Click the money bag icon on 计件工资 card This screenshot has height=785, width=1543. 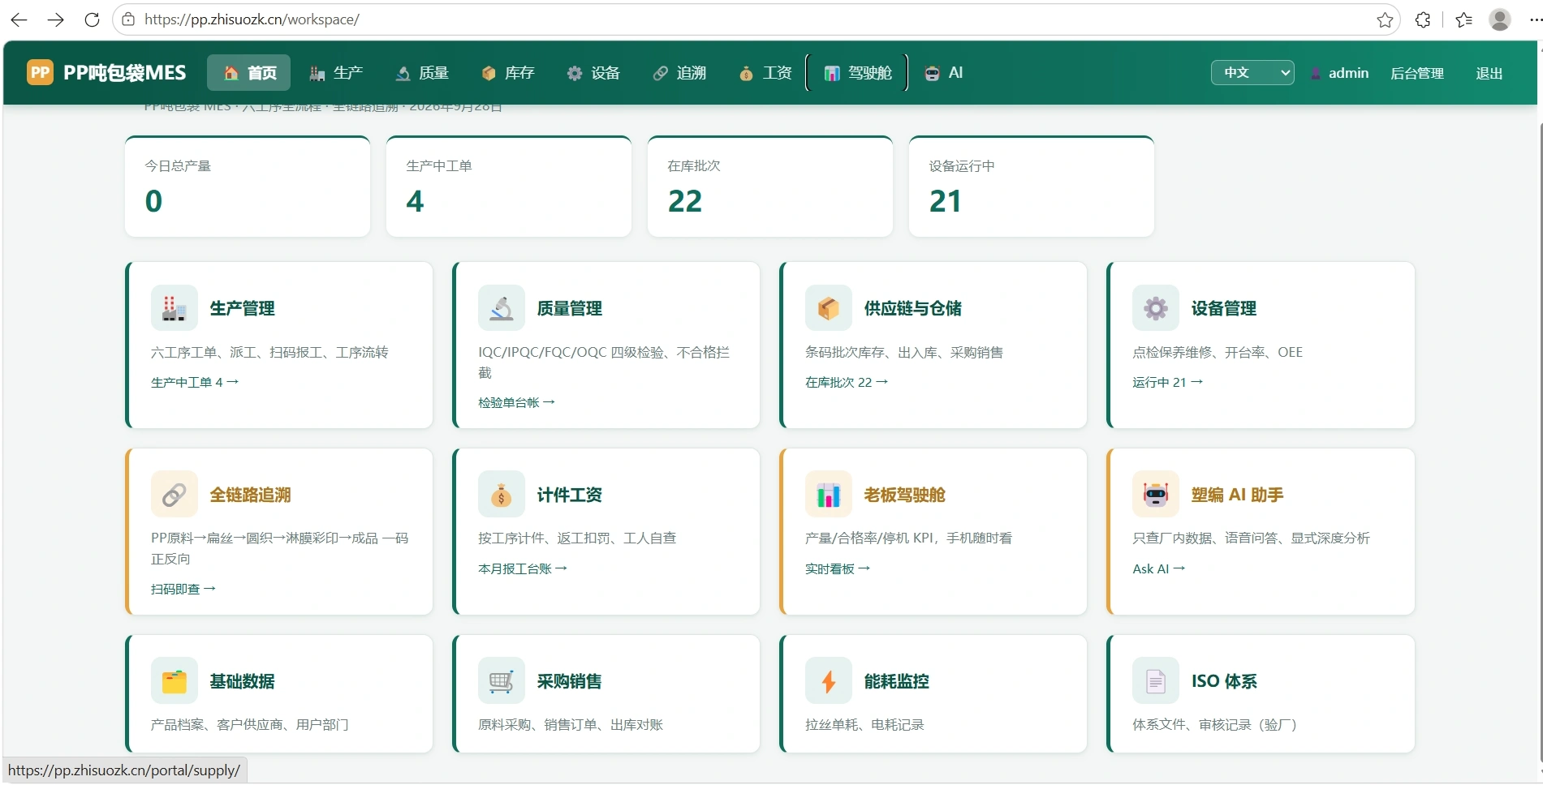point(501,495)
